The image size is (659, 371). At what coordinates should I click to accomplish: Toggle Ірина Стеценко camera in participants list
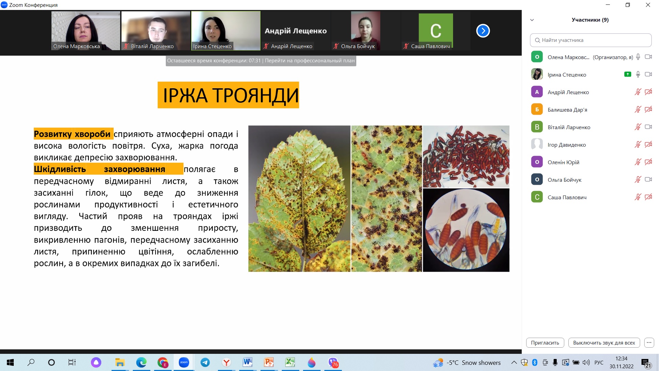tap(648, 75)
